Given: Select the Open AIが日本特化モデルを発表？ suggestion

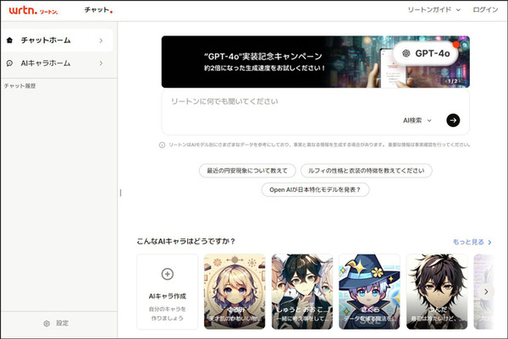Looking at the screenshot, I should [x=315, y=189].
